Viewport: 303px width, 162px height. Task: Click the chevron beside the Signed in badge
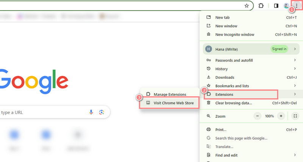(295, 49)
